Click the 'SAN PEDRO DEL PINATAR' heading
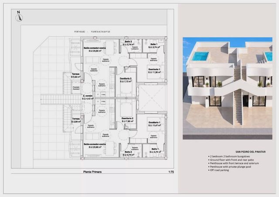The width and height of the screenshot is (279, 197). click(251, 152)
